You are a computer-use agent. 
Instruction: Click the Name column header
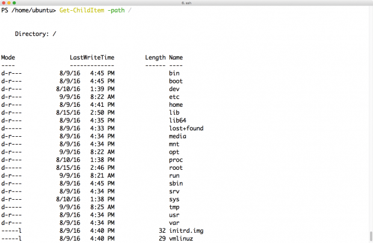coord(176,58)
